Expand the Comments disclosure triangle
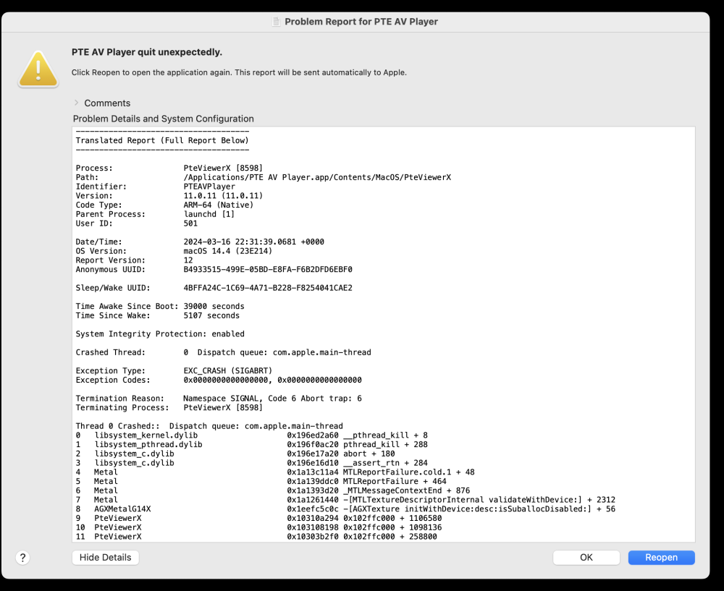This screenshot has width=724, height=591. pyautogui.click(x=77, y=103)
